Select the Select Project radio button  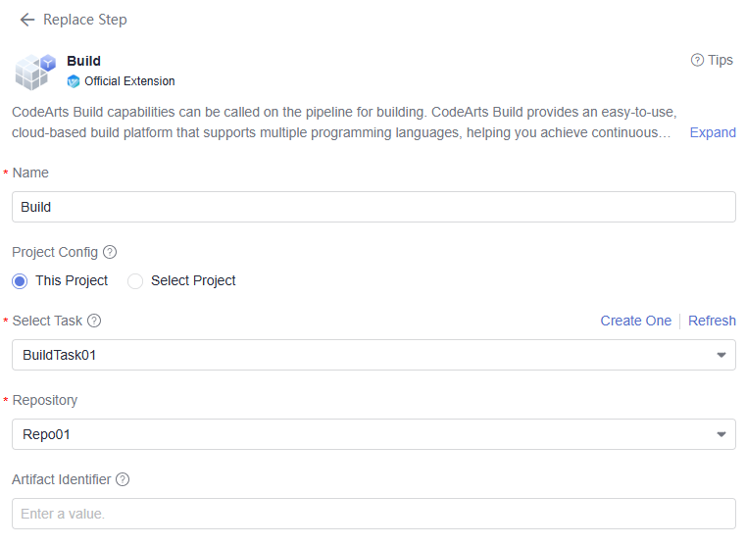(135, 281)
